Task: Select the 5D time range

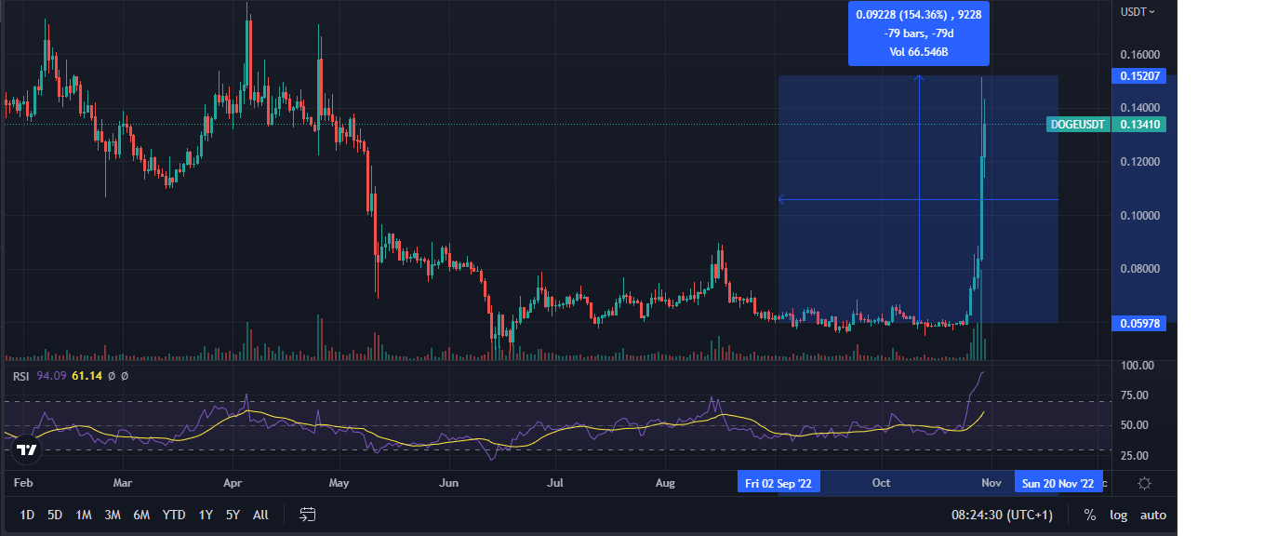Action: pos(55,515)
